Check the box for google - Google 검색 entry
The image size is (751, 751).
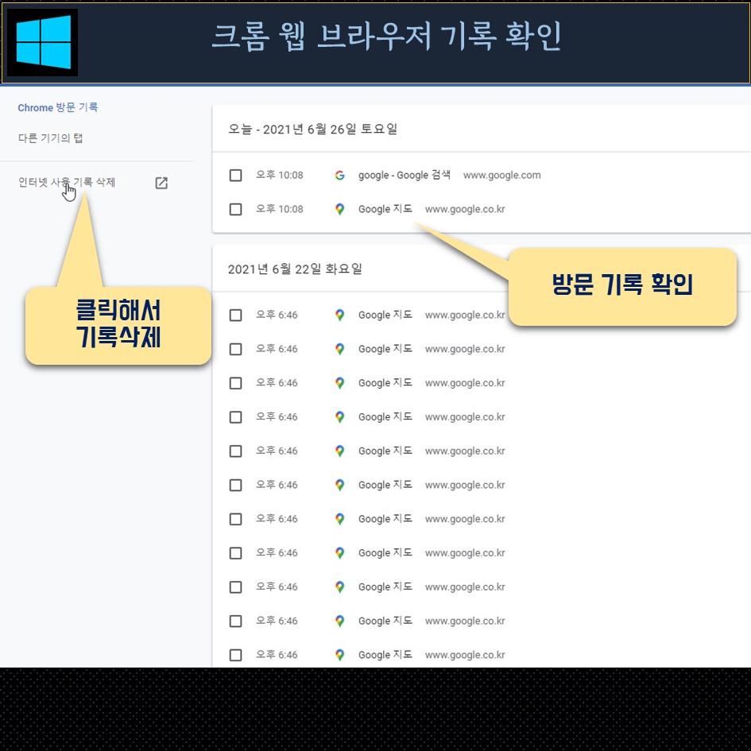pyautogui.click(x=236, y=176)
